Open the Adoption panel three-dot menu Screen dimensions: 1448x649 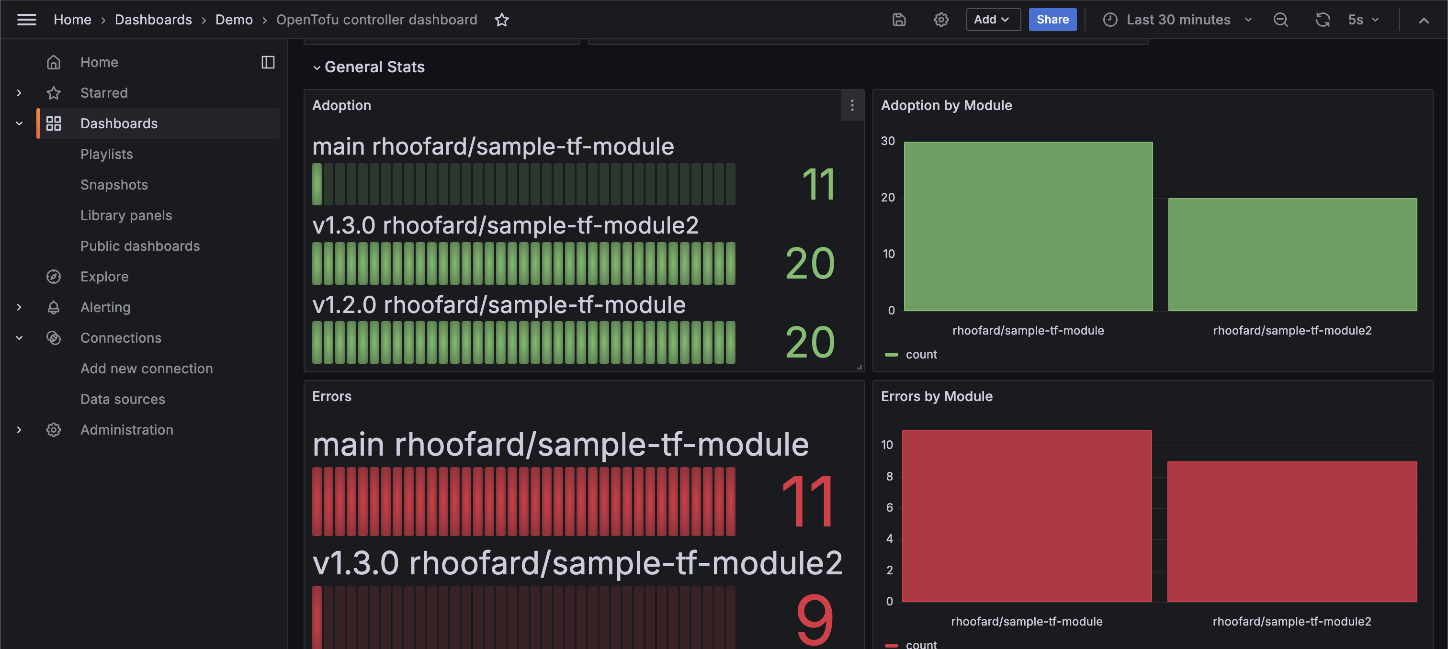(x=851, y=105)
